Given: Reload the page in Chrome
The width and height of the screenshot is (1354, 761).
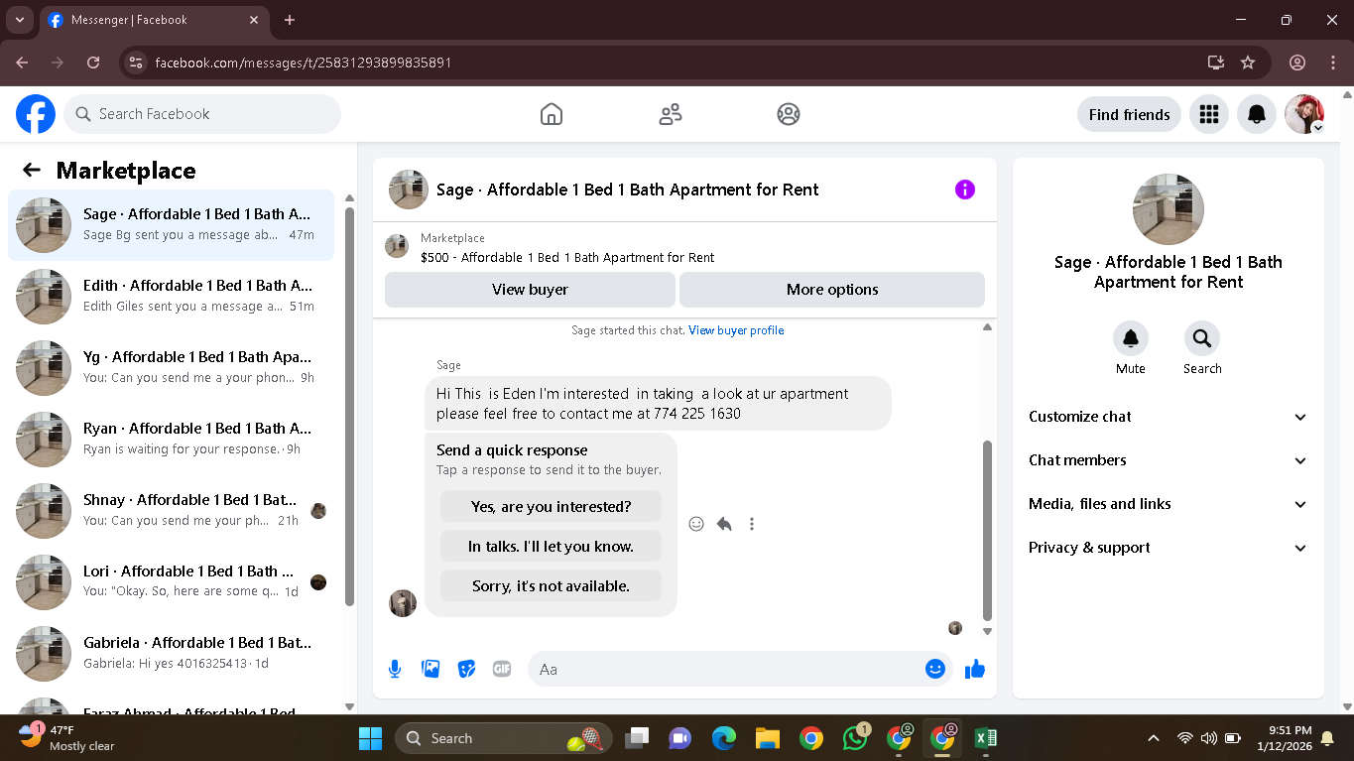Looking at the screenshot, I should click(93, 63).
